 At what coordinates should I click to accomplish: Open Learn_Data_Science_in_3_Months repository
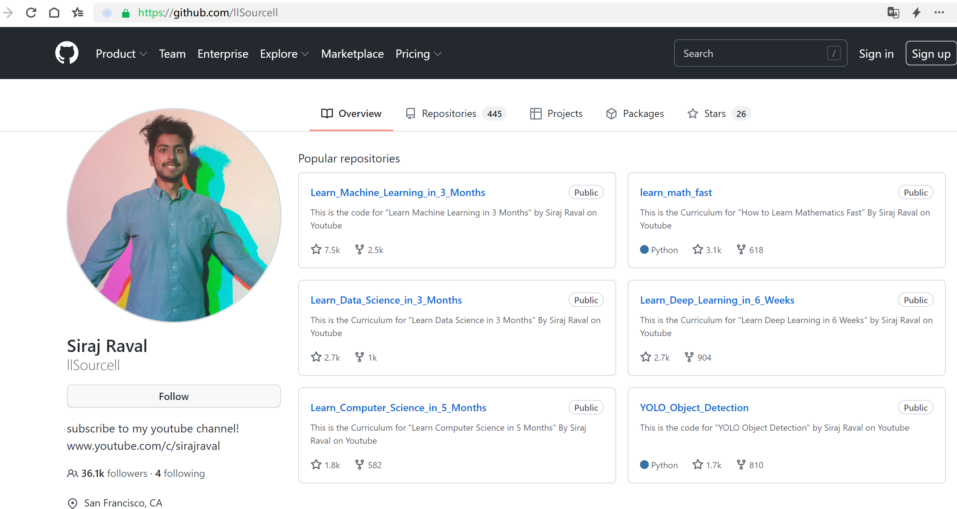click(x=386, y=300)
